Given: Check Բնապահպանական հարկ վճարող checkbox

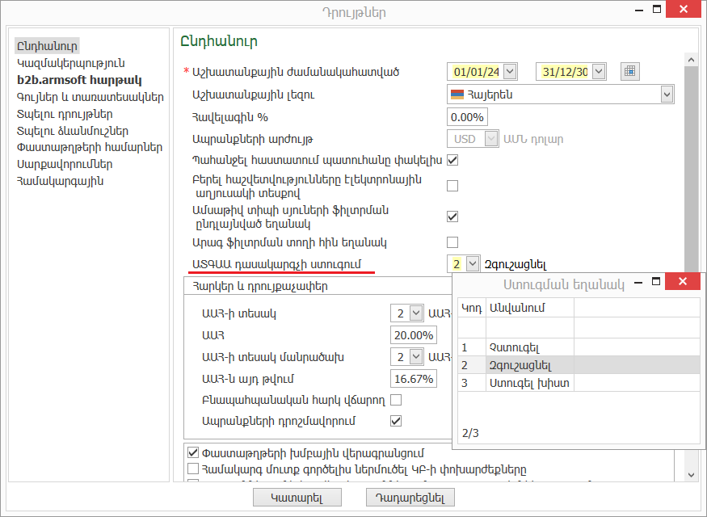Looking at the screenshot, I should point(396,400).
